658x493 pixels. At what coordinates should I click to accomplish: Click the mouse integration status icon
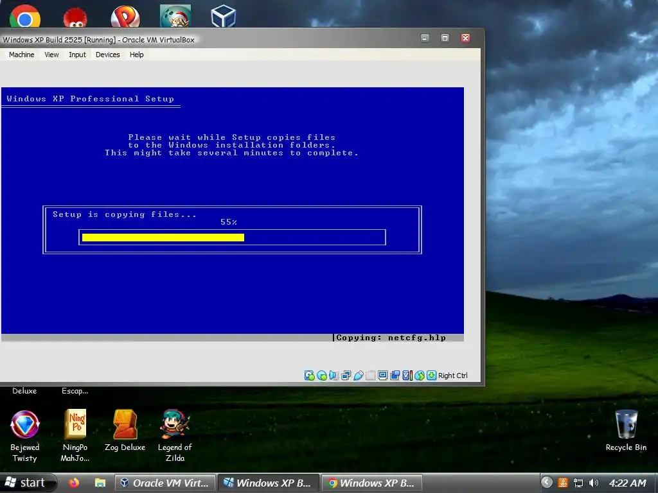(x=419, y=375)
